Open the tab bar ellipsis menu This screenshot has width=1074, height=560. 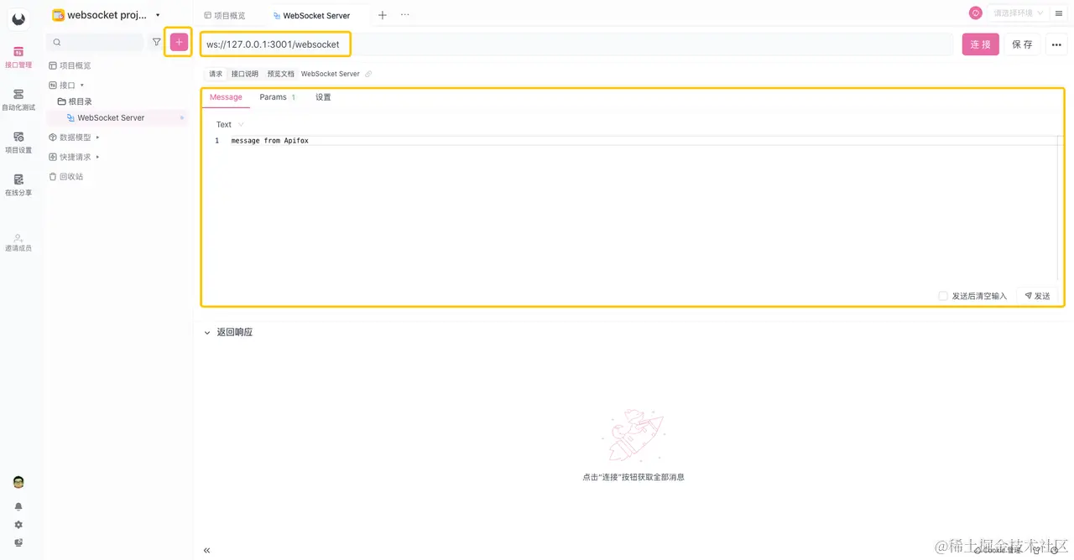[x=405, y=15]
